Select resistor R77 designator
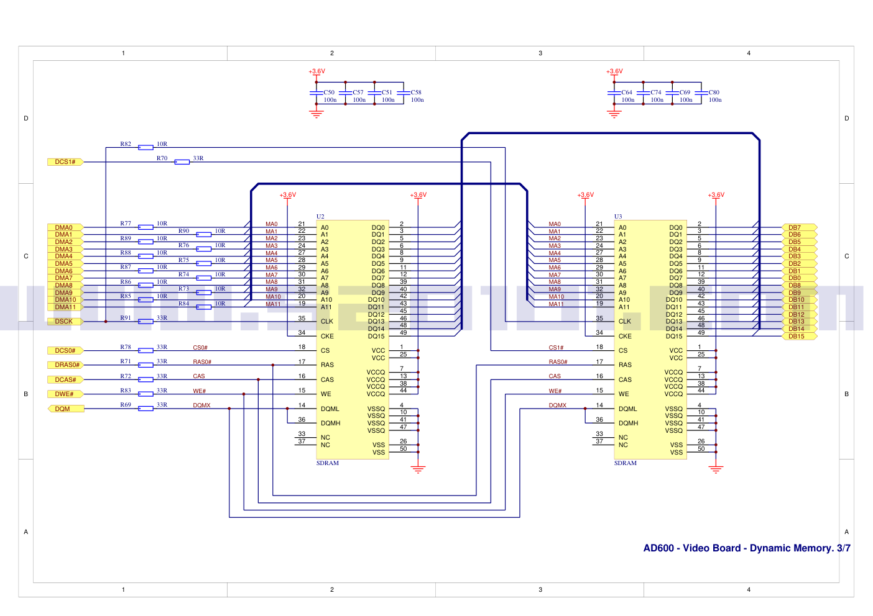This screenshot has width=873, height=616. point(126,224)
